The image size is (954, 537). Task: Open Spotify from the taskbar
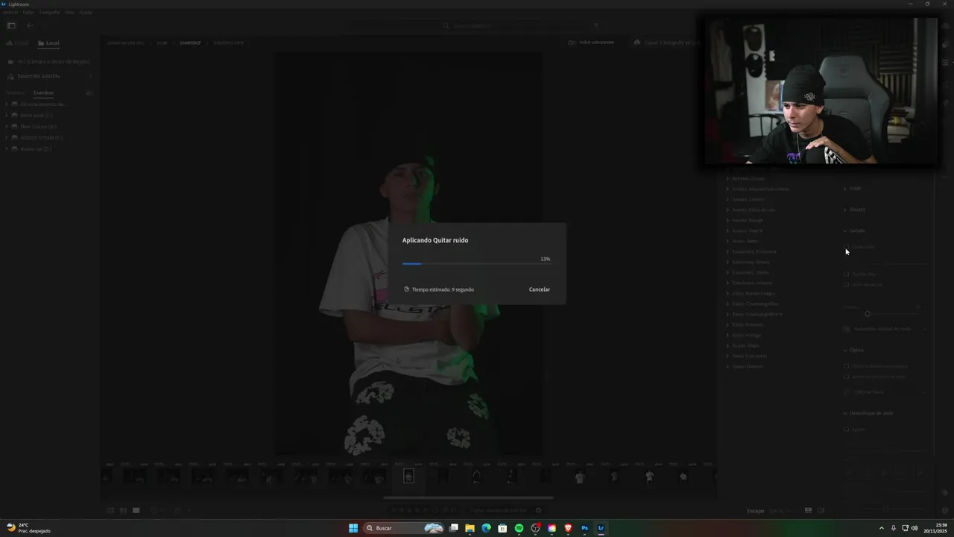point(519,528)
